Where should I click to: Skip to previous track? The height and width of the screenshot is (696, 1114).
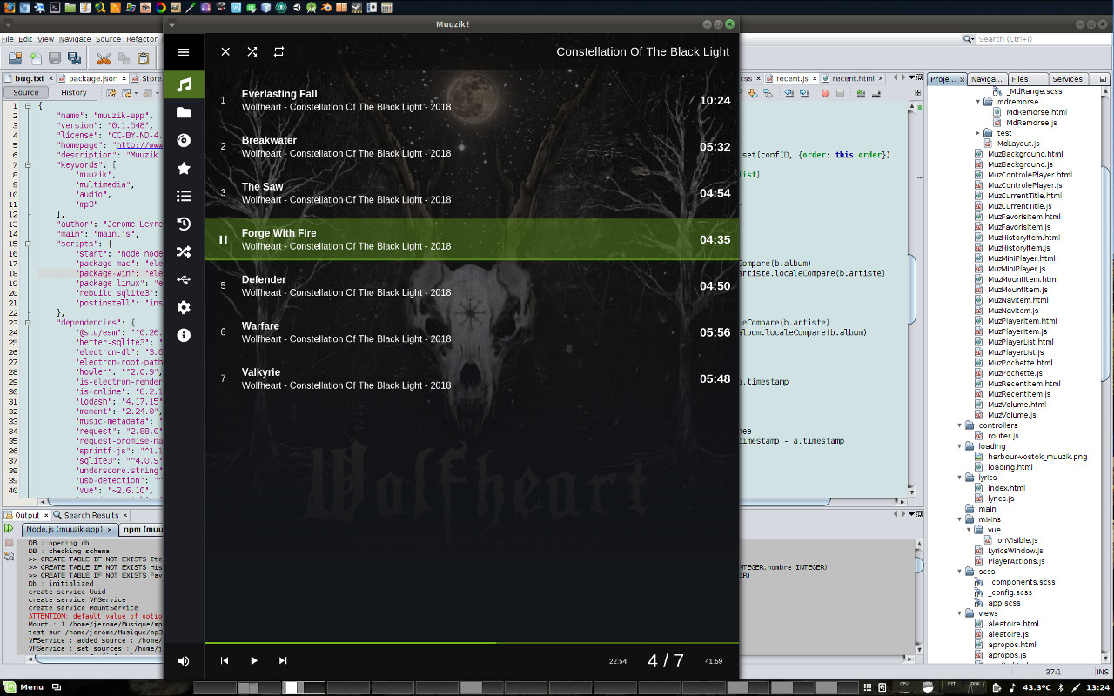point(225,661)
